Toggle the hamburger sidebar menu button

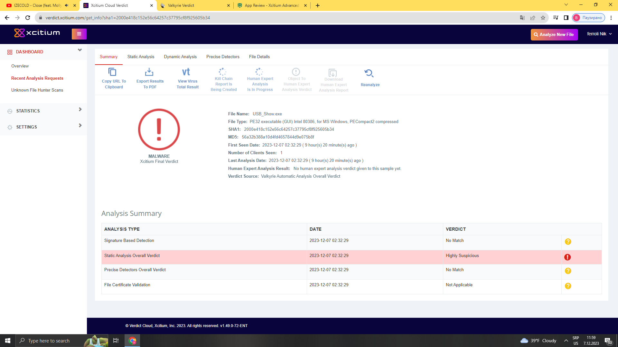79,34
